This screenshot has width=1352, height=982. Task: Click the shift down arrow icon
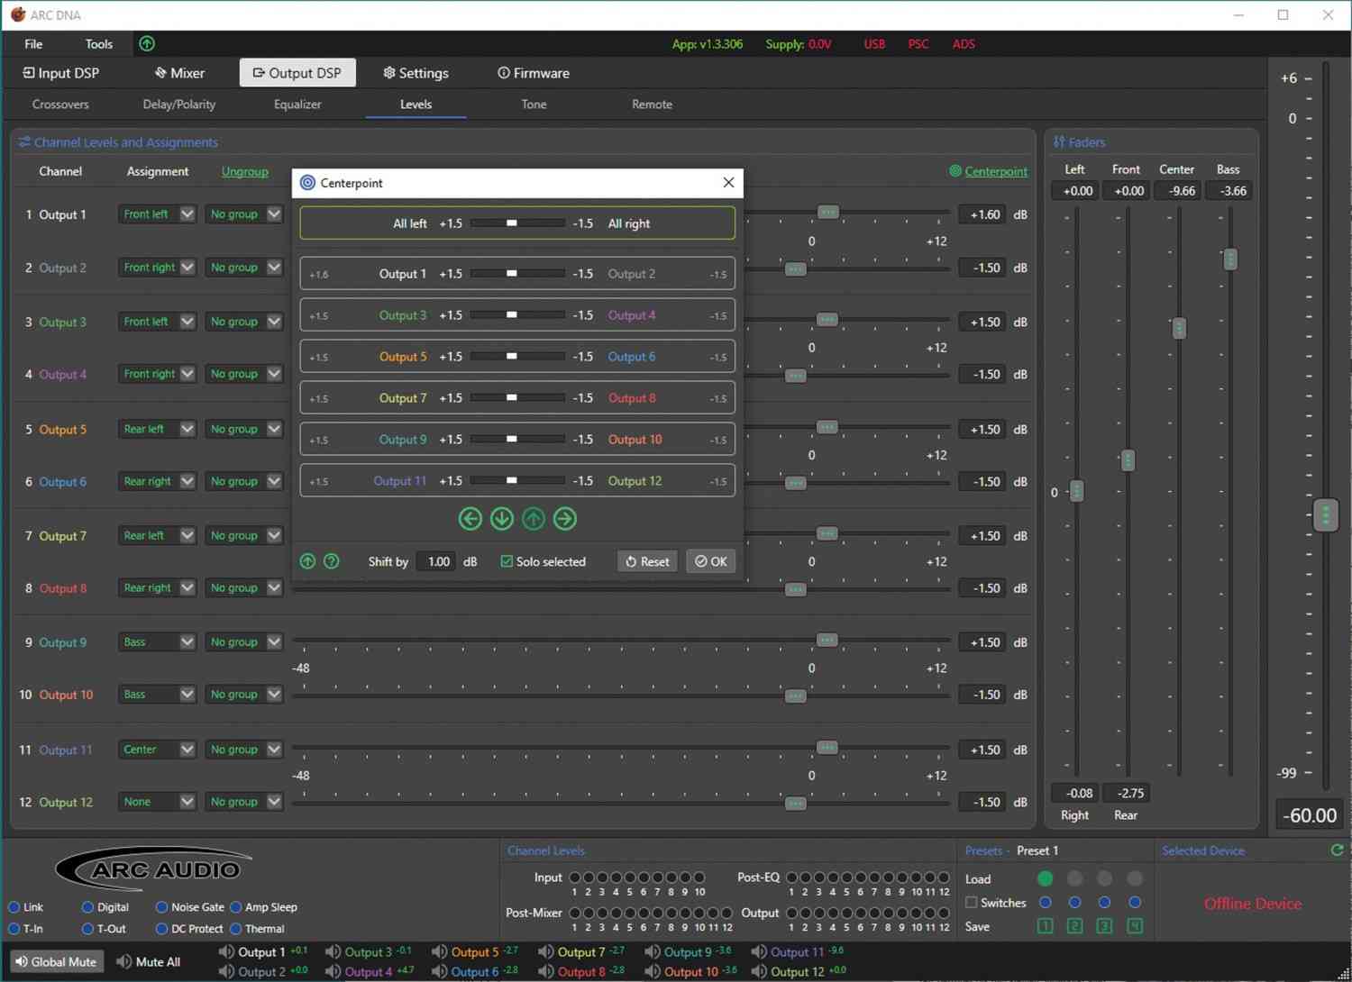[502, 518]
